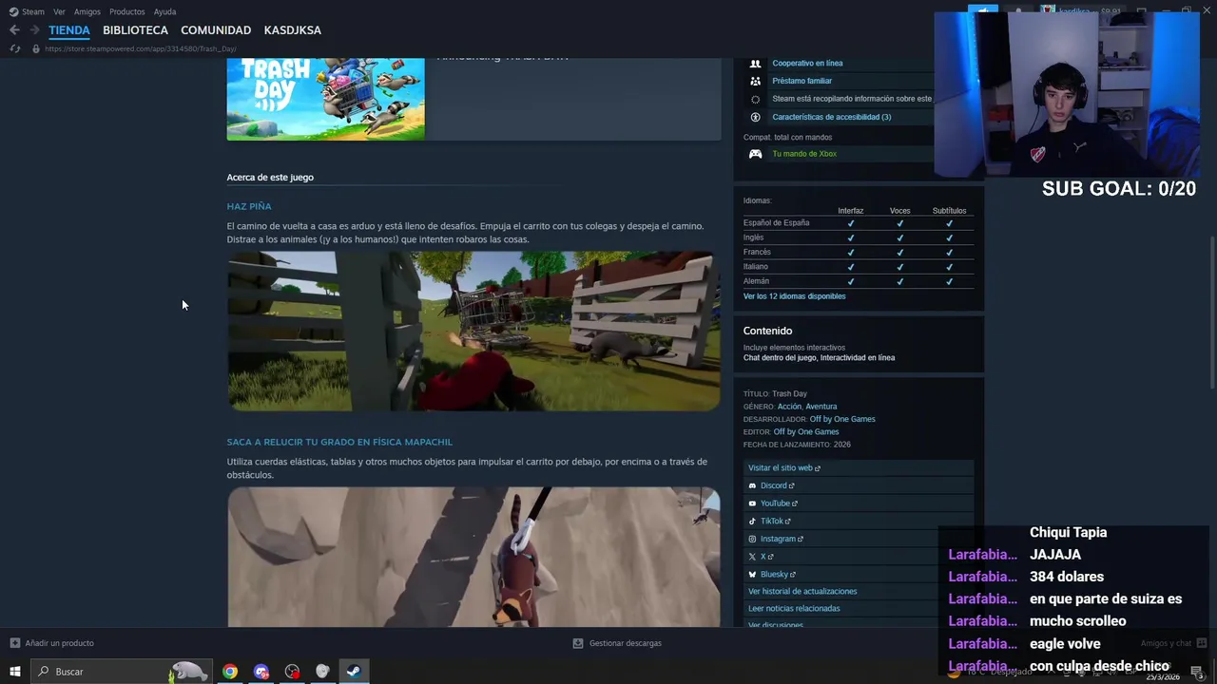This screenshot has width=1217, height=684.
Task: Open the Windows Start menu
Action: point(15,672)
